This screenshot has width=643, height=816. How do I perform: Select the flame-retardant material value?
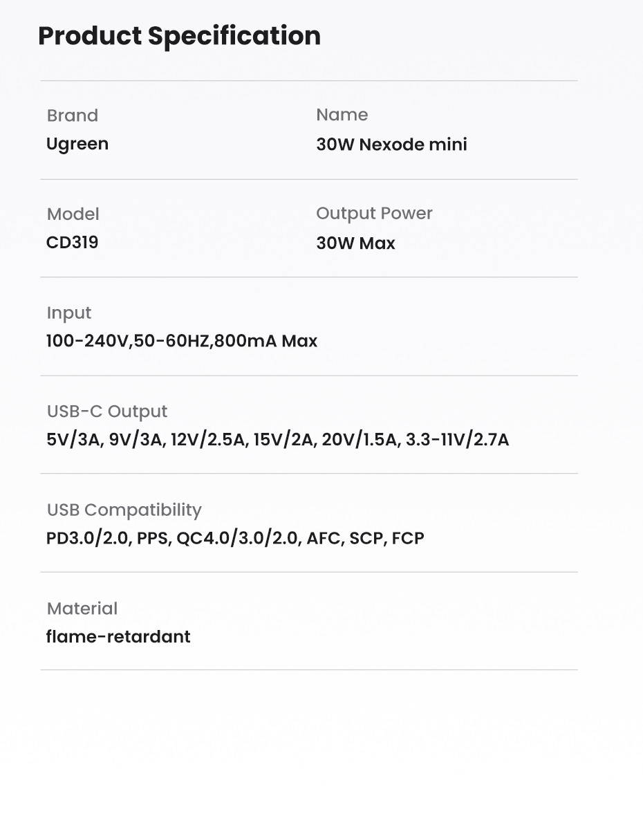[x=118, y=637]
